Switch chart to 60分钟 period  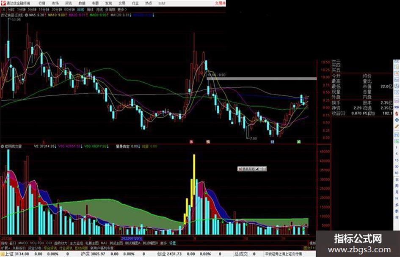[69, 9]
